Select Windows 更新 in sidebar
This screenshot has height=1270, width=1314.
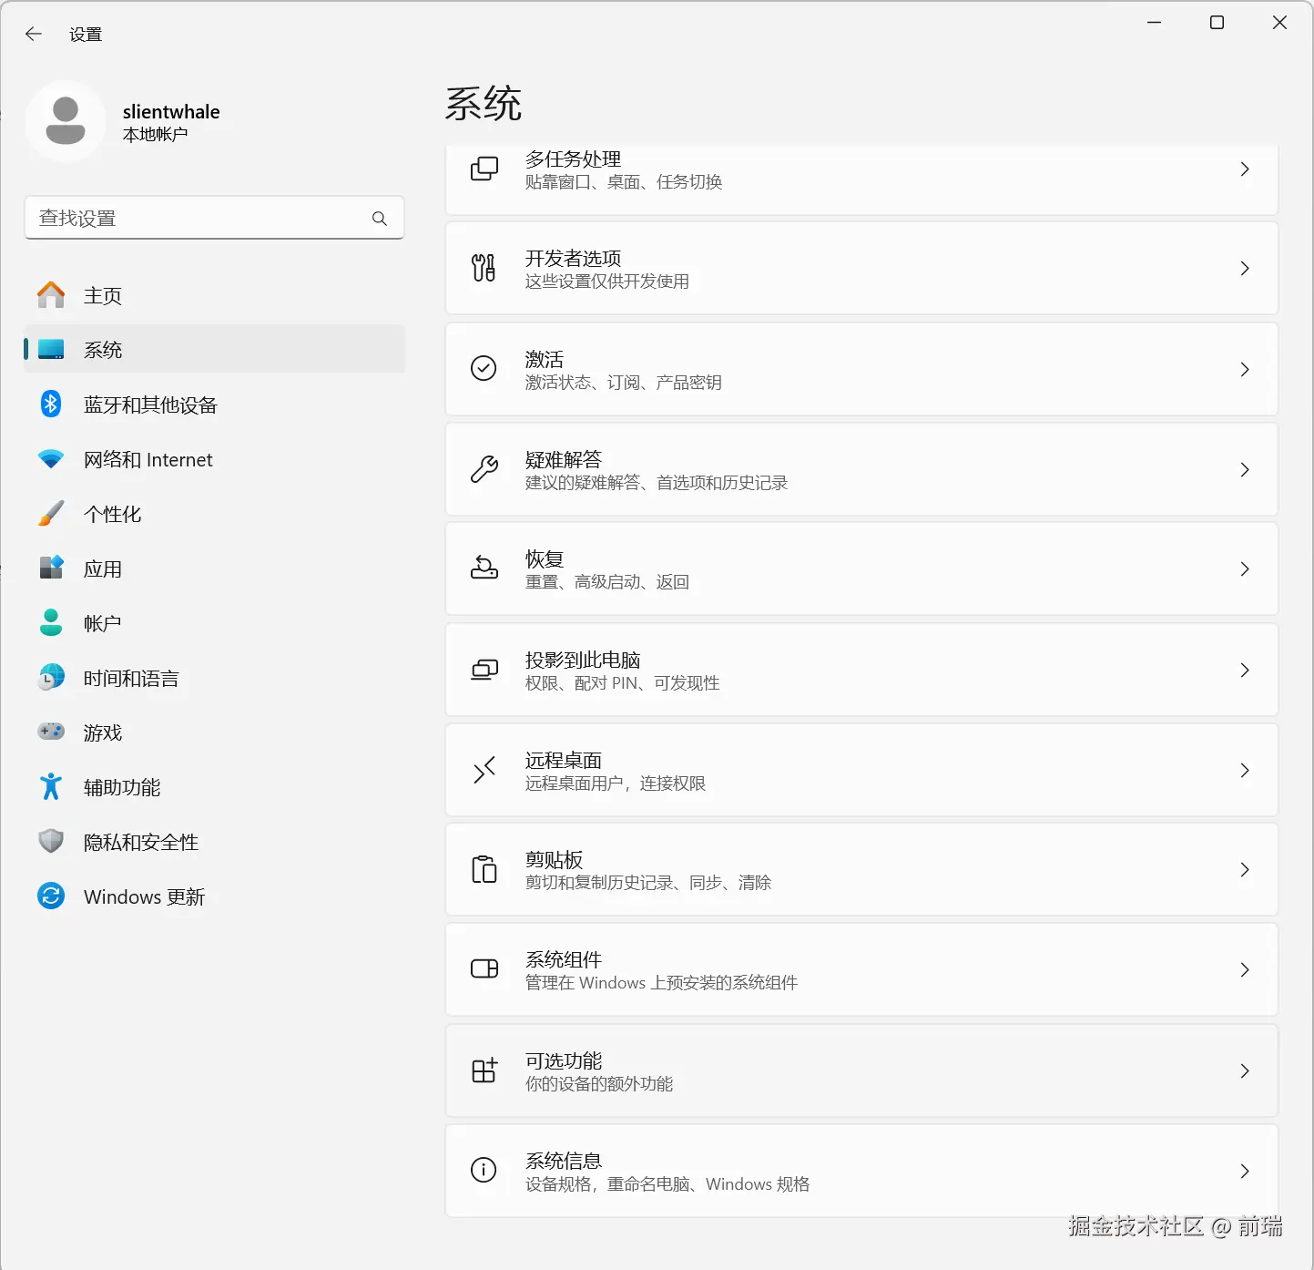coord(214,896)
